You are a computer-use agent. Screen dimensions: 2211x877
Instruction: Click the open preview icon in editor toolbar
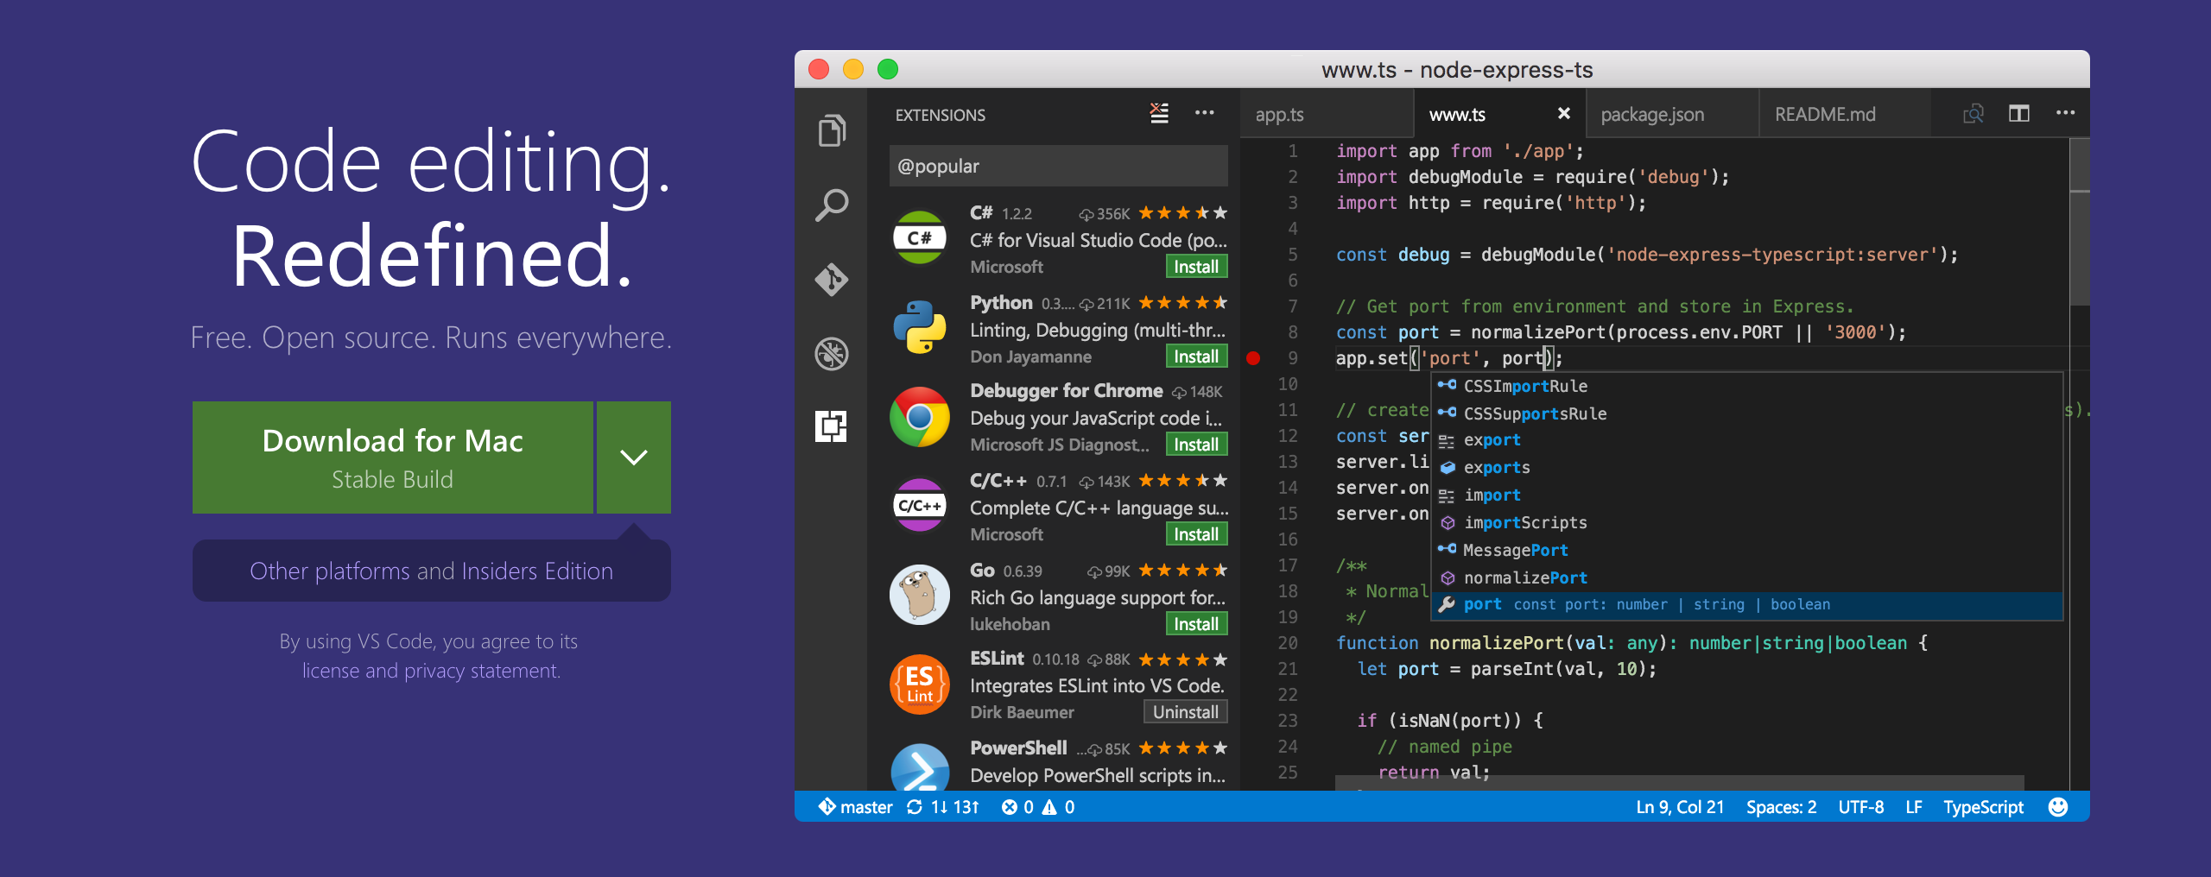[1973, 113]
